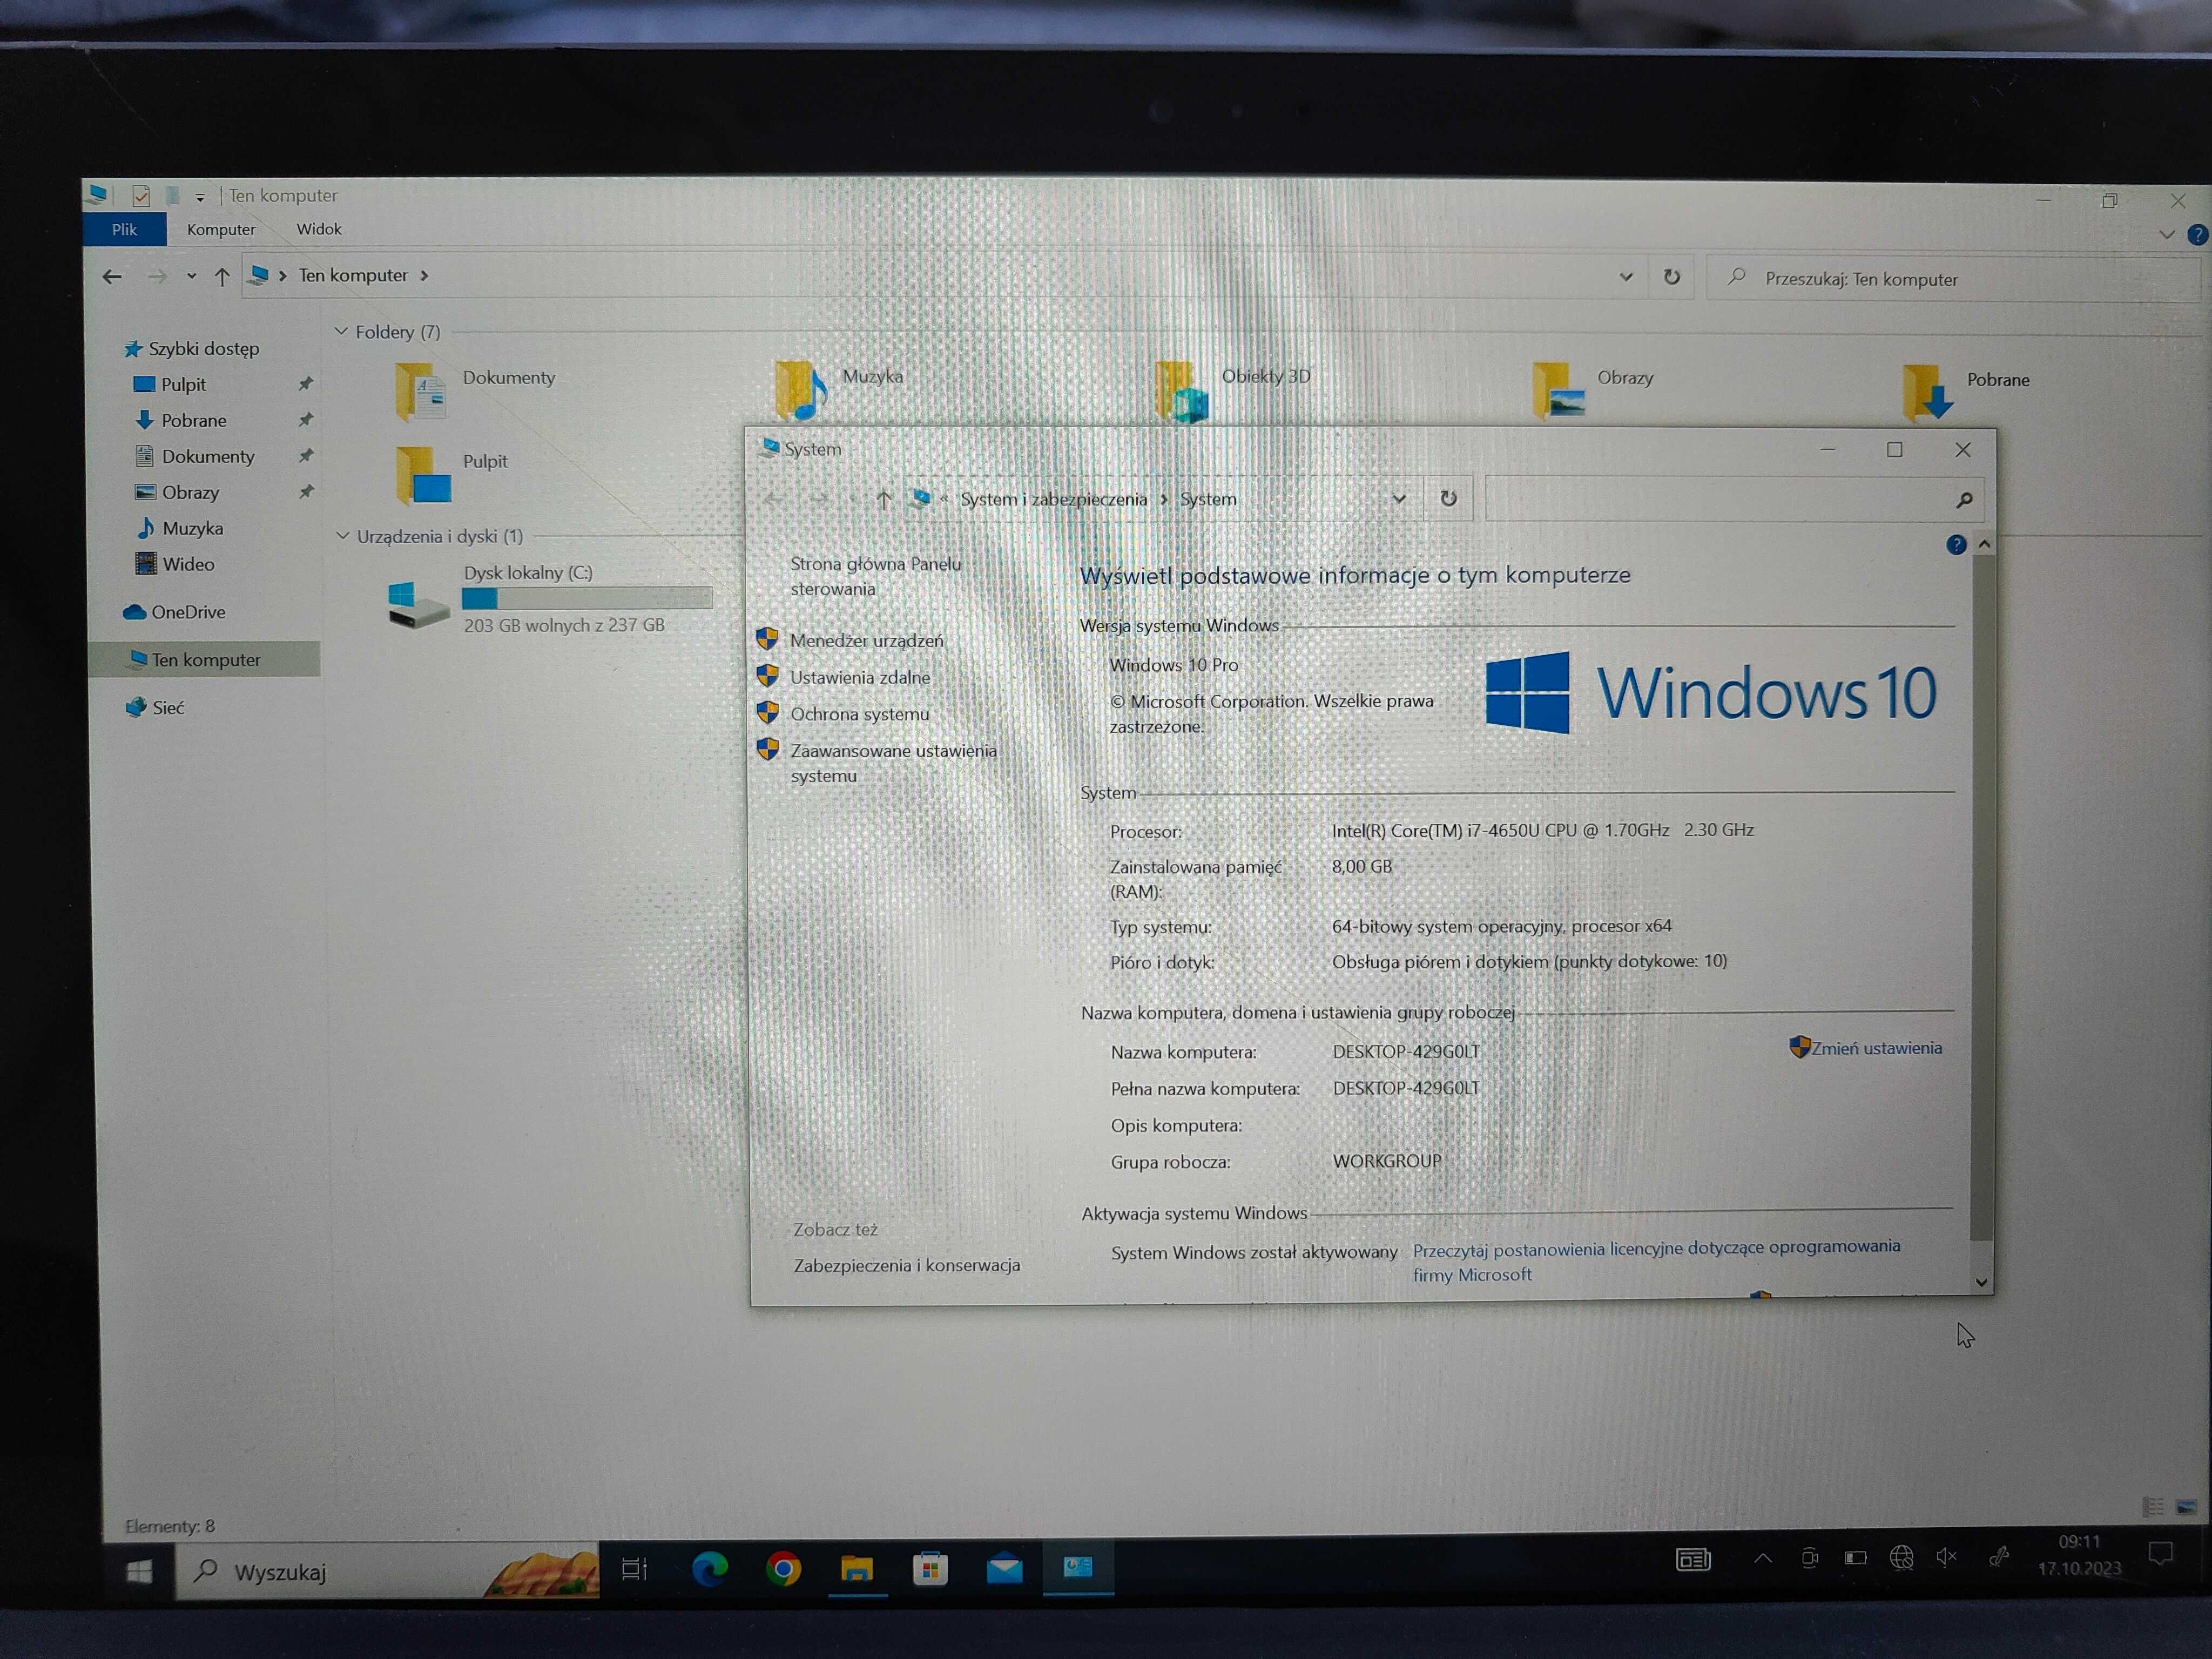Viewport: 2212px width, 1659px height.
Task: Open Przeczytaj postanowienia licencyjne link
Action: (x=1656, y=1260)
